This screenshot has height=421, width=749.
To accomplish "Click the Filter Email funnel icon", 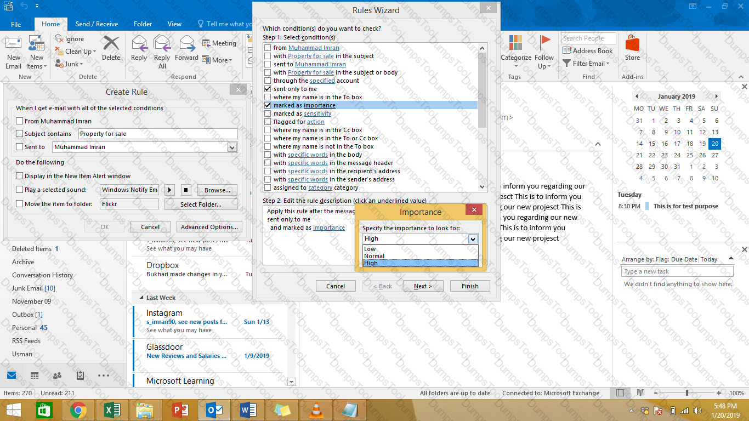I will coord(567,64).
